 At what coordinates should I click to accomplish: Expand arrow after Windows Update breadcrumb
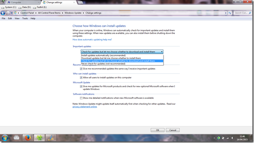84,13
